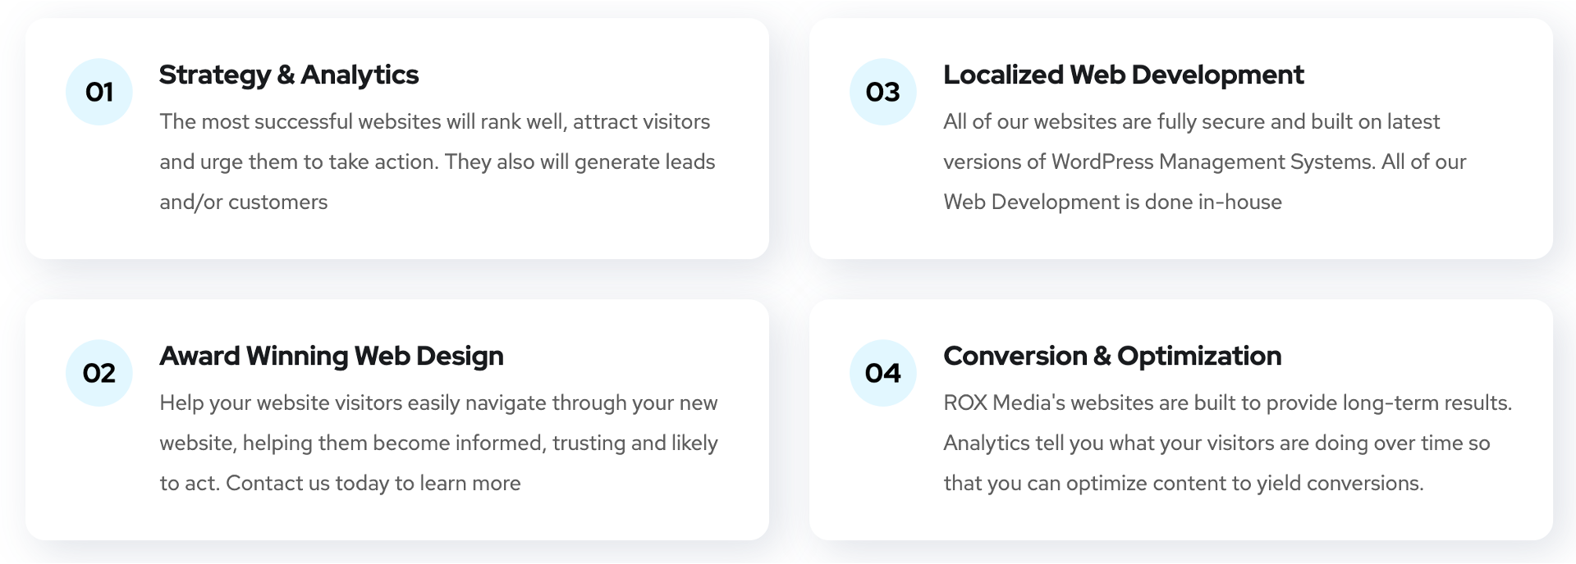
Task: Click the 02 number badge
Action: (99, 373)
